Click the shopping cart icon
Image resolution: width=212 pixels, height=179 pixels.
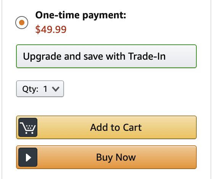[x=28, y=127]
